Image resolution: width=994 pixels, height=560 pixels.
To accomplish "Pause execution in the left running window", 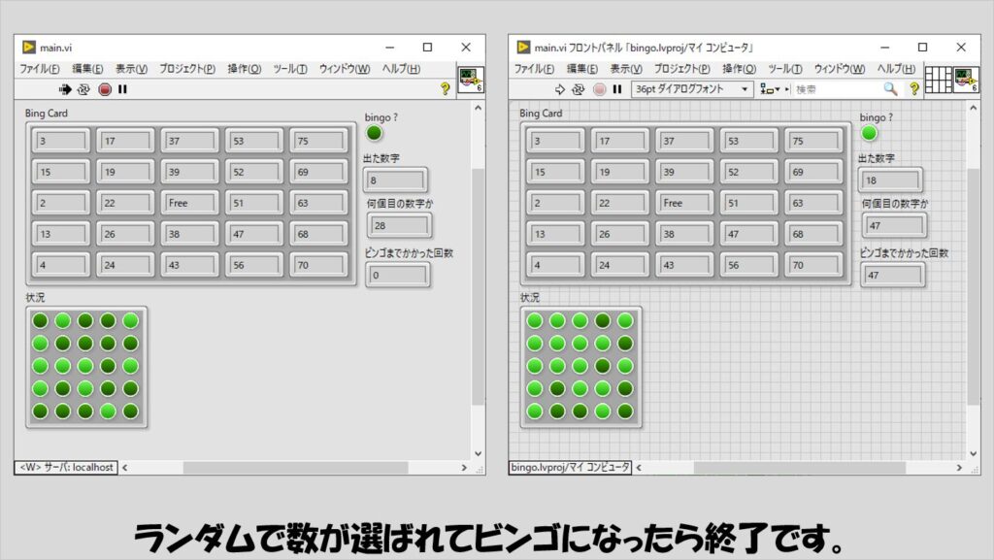I will [122, 89].
